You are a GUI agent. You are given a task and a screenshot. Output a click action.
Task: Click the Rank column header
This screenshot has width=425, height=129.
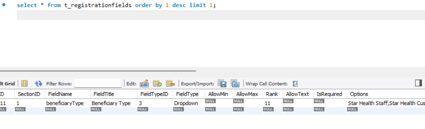tap(272, 94)
